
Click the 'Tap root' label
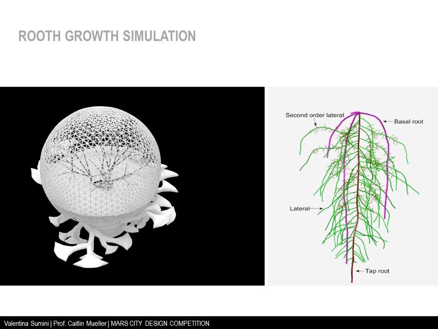[377, 271]
